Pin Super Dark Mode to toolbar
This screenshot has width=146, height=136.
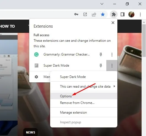pos(101,66)
